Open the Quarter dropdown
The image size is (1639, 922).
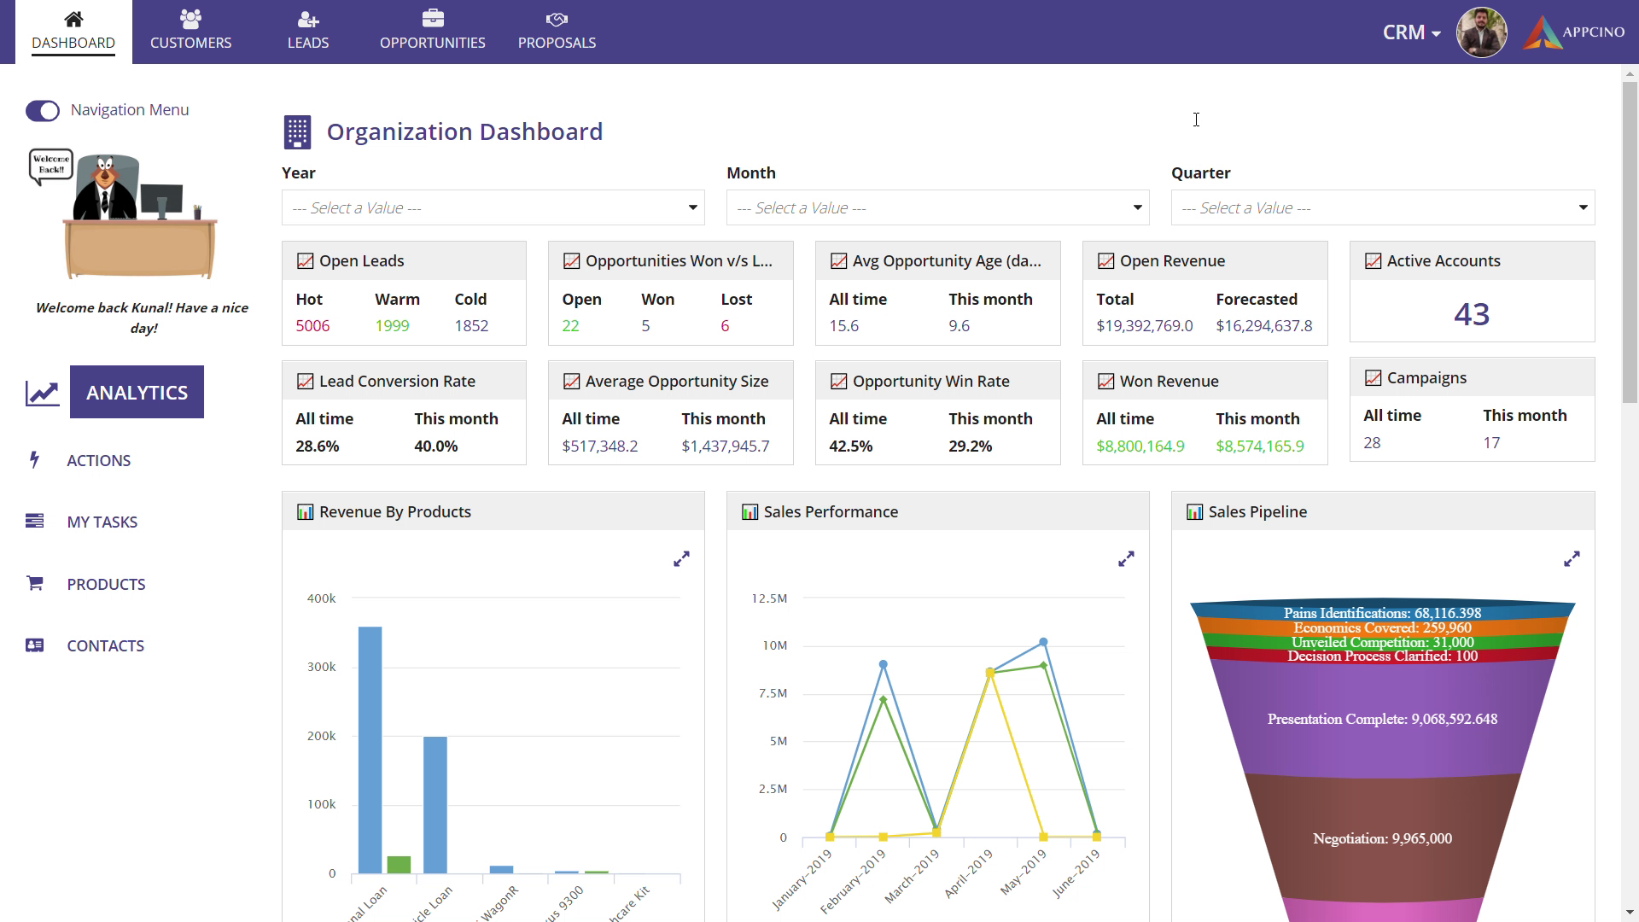click(x=1382, y=207)
